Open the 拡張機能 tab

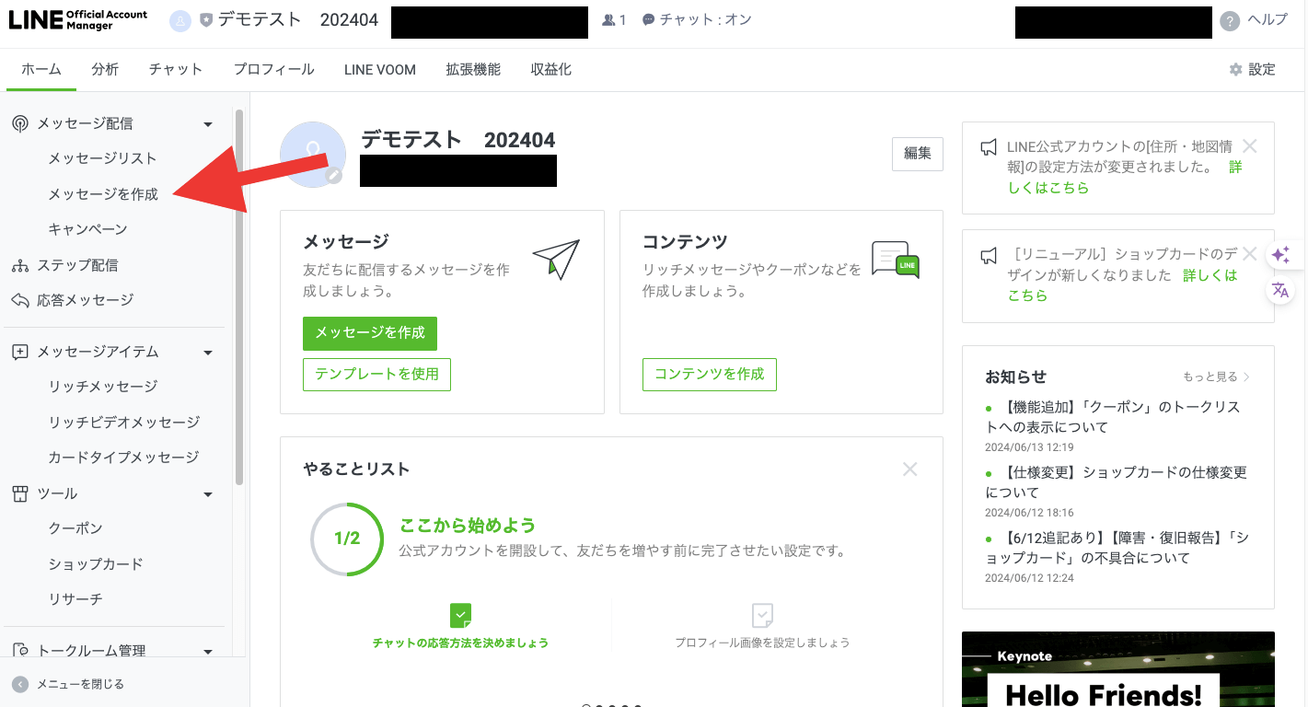pos(473,70)
